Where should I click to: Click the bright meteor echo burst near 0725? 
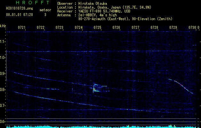pos(95,89)
